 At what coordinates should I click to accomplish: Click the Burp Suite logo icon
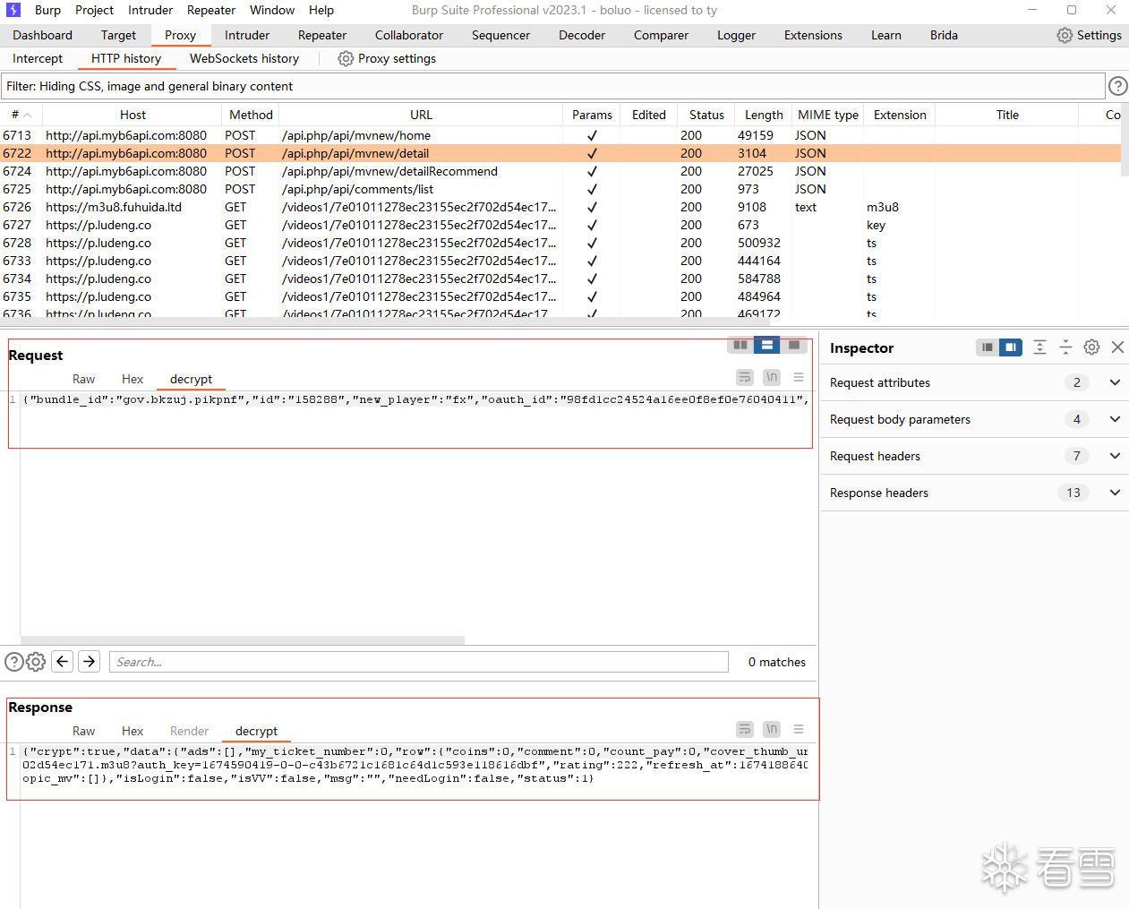[13, 10]
